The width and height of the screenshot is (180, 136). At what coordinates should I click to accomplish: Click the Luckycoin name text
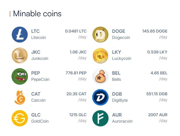(122, 58)
